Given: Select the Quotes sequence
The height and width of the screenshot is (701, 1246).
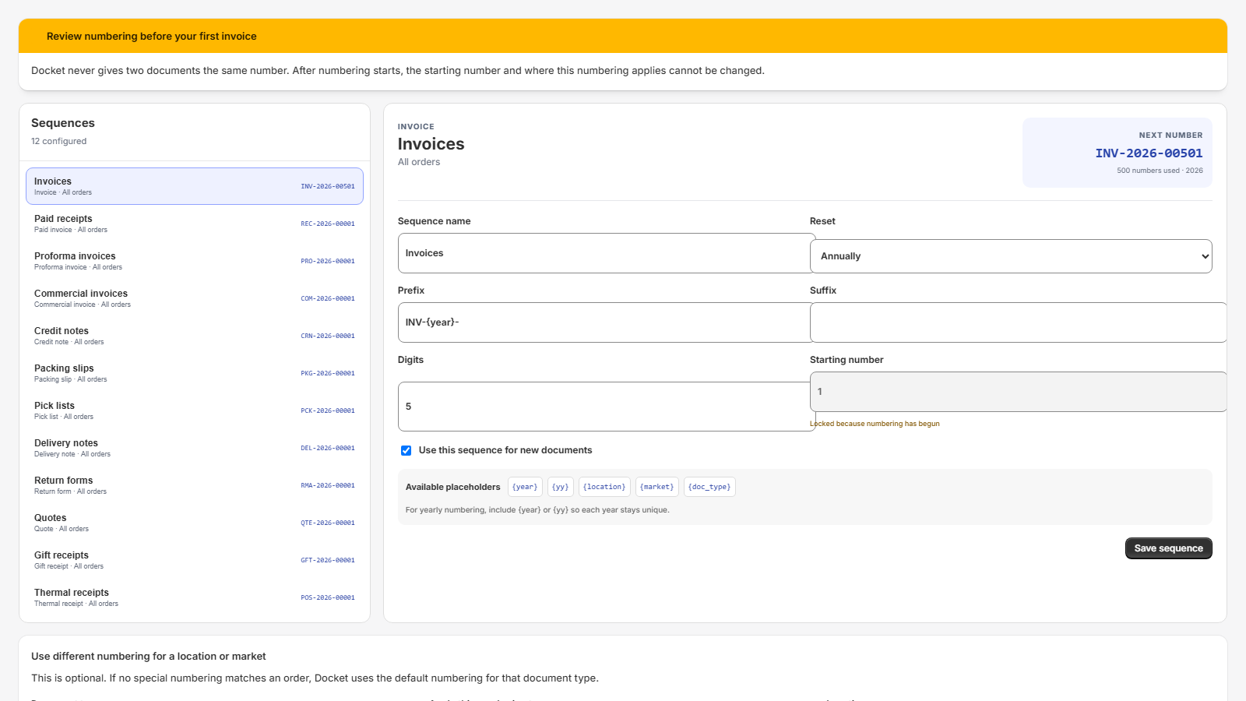Looking at the screenshot, I should click(x=195, y=523).
